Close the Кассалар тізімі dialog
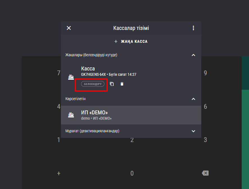Image resolution: width=249 pixels, height=189 pixels. point(69,28)
